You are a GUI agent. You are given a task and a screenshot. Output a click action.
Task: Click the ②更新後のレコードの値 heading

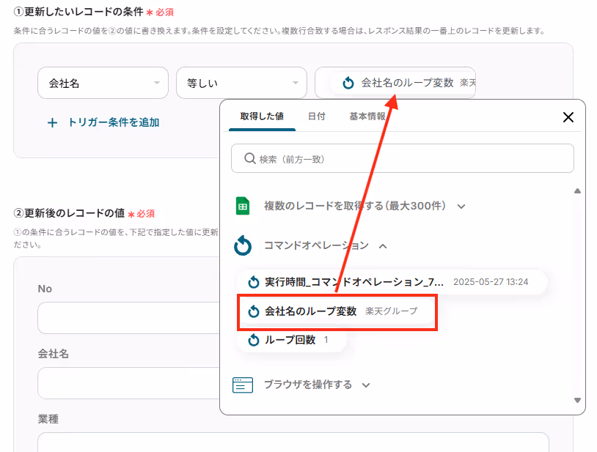69,213
